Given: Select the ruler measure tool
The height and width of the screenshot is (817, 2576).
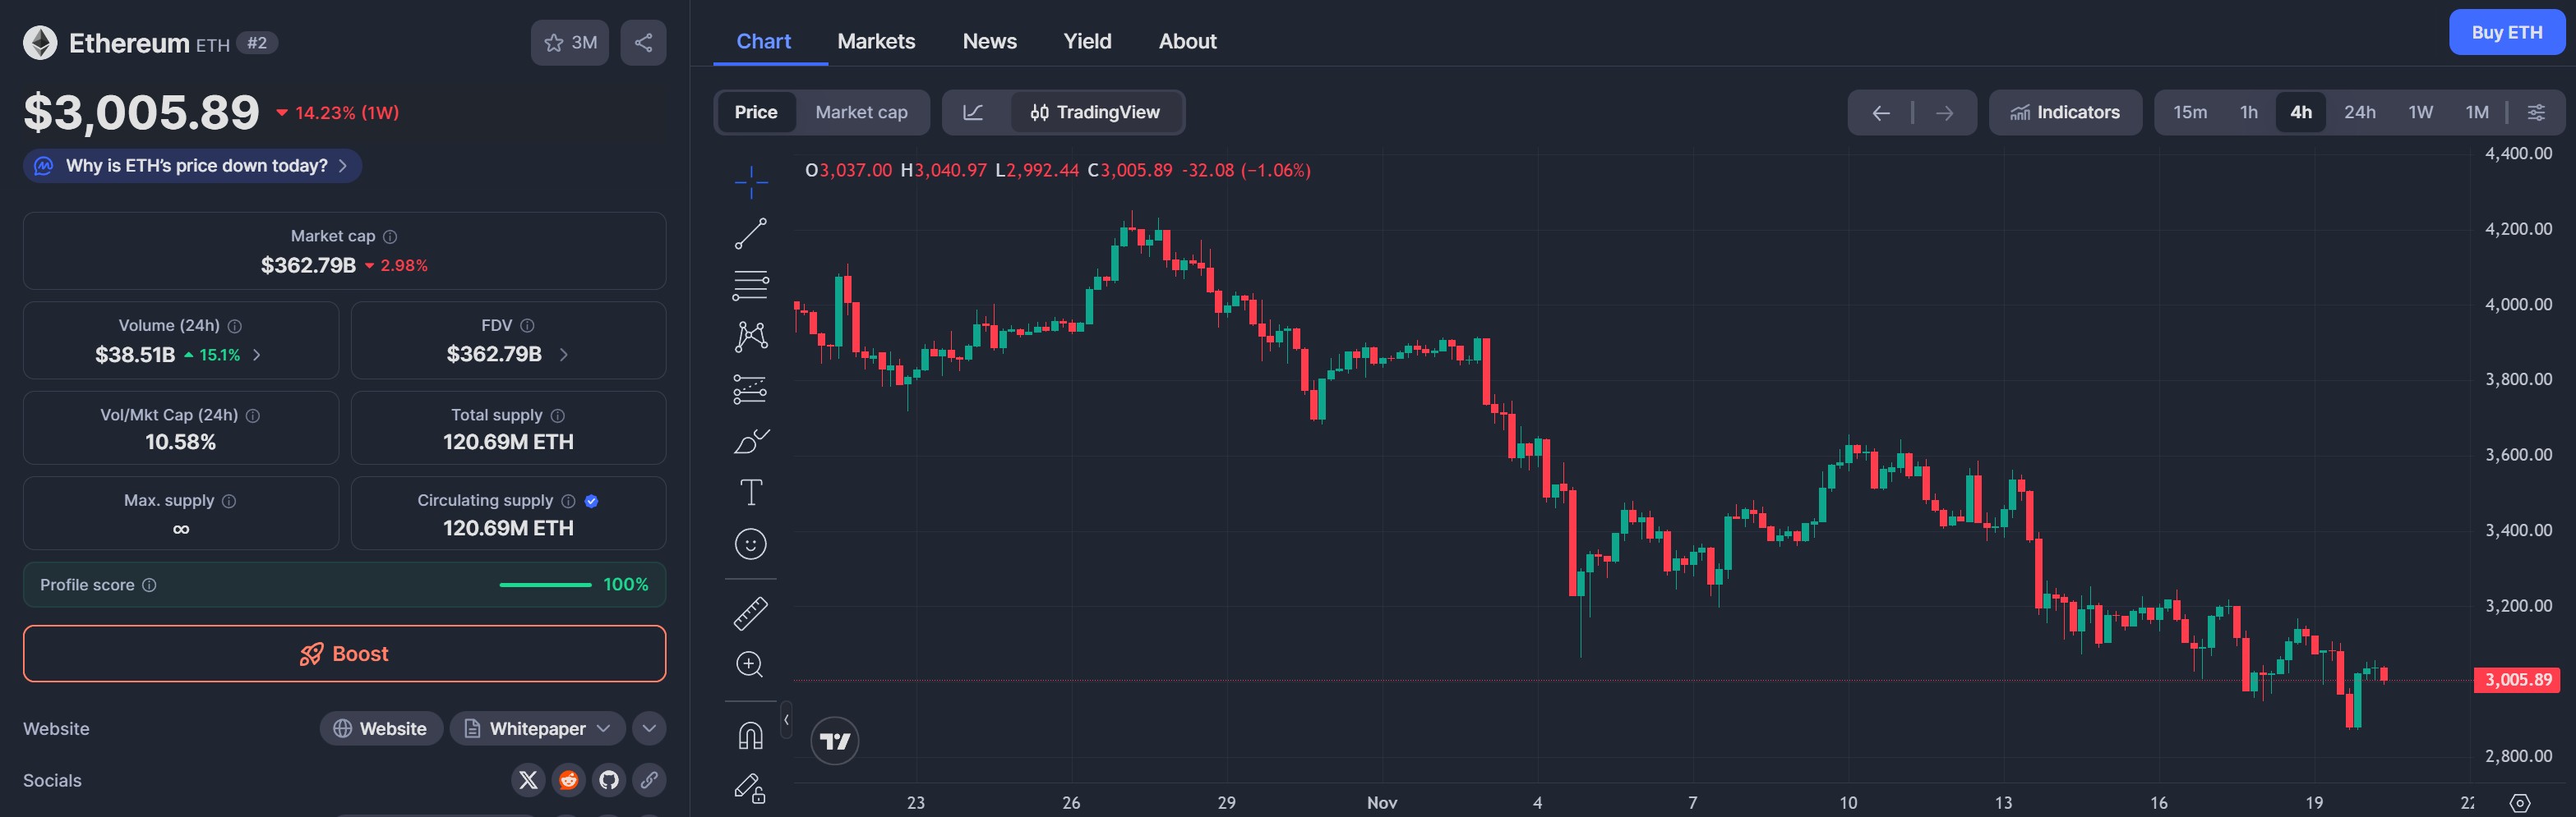Looking at the screenshot, I should pyautogui.click(x=750, y=613).
